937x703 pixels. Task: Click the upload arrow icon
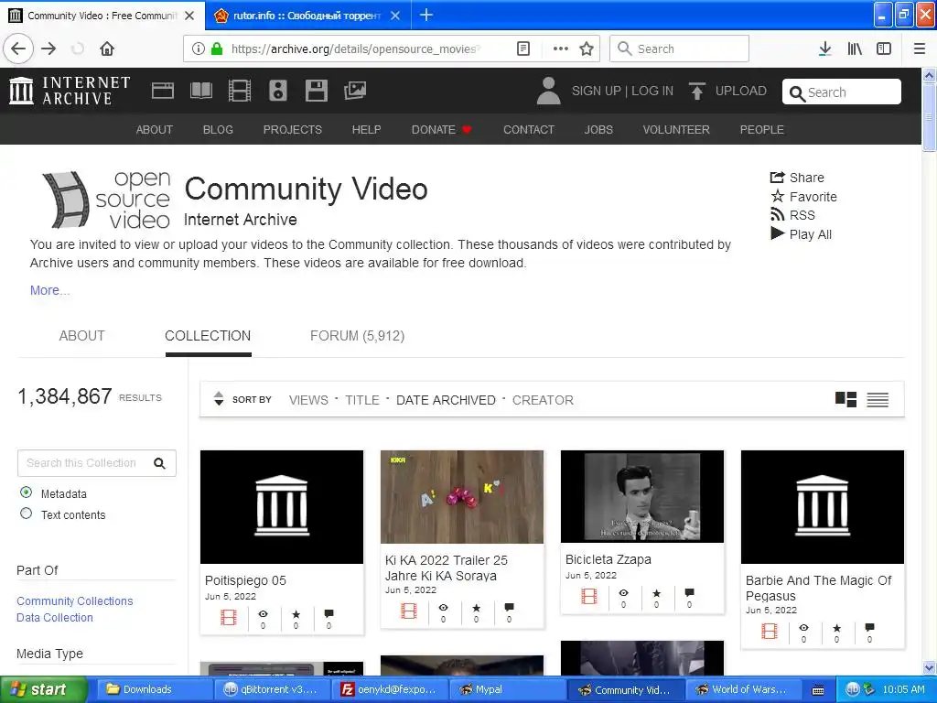pos(696,91)
